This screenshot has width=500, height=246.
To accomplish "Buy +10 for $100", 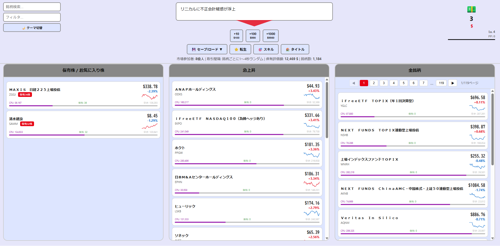I will coord(237,36).
